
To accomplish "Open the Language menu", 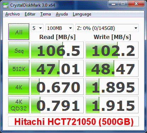I will (x=82, y=14).
